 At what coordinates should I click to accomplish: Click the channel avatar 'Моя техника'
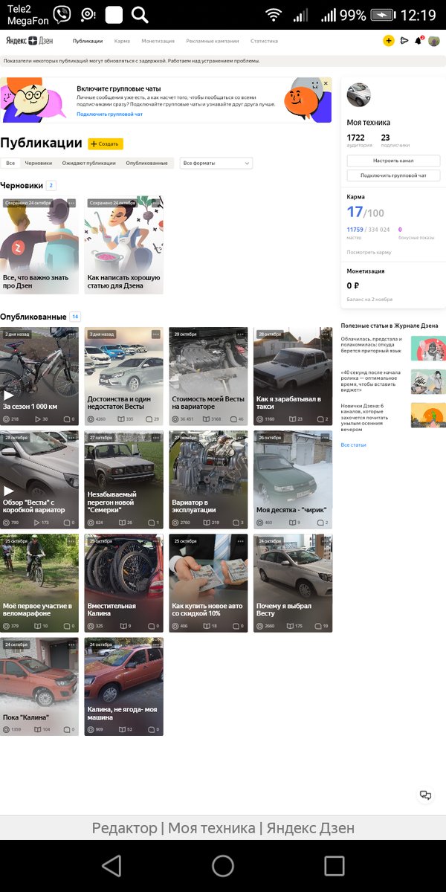[358, 95]
